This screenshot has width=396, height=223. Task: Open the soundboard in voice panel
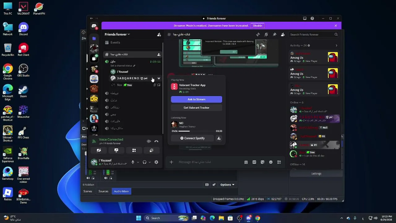[152, 150]
